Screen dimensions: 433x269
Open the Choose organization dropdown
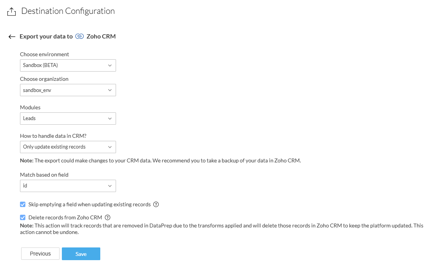[68, 90]
